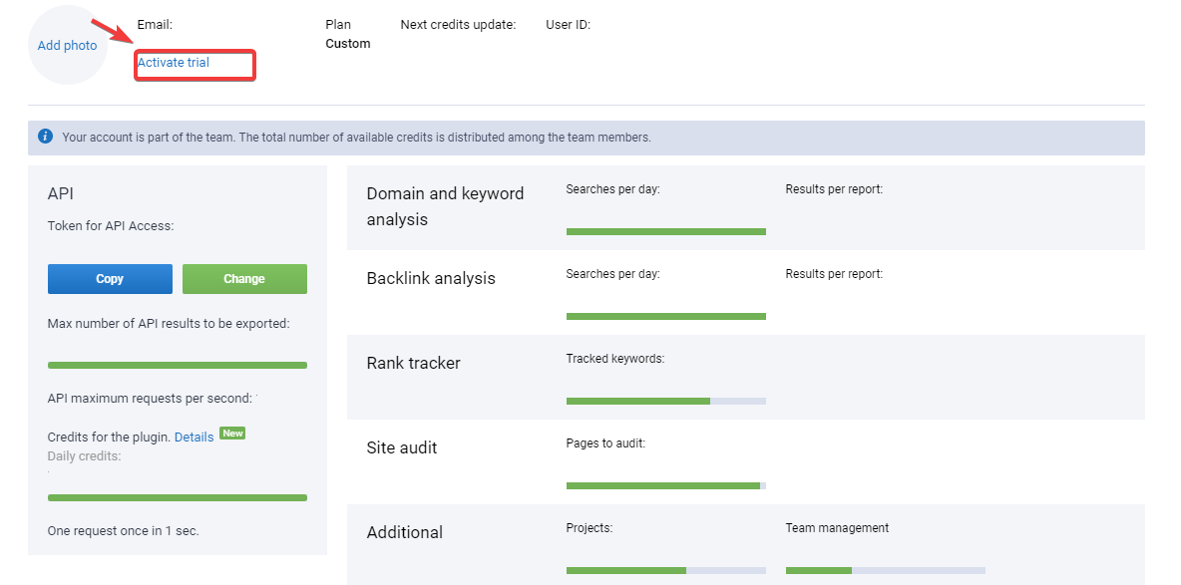1181x585 pixels.
Task: Click the blue info icon in team banner
Action: tap(45, 137)
